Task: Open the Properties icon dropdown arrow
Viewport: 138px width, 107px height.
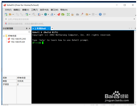Action: point(30,14)
